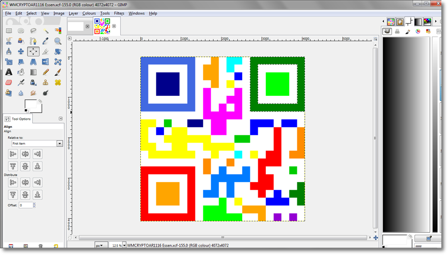Select the Paths tool
The image size is (448, 255).
[33, 41]
